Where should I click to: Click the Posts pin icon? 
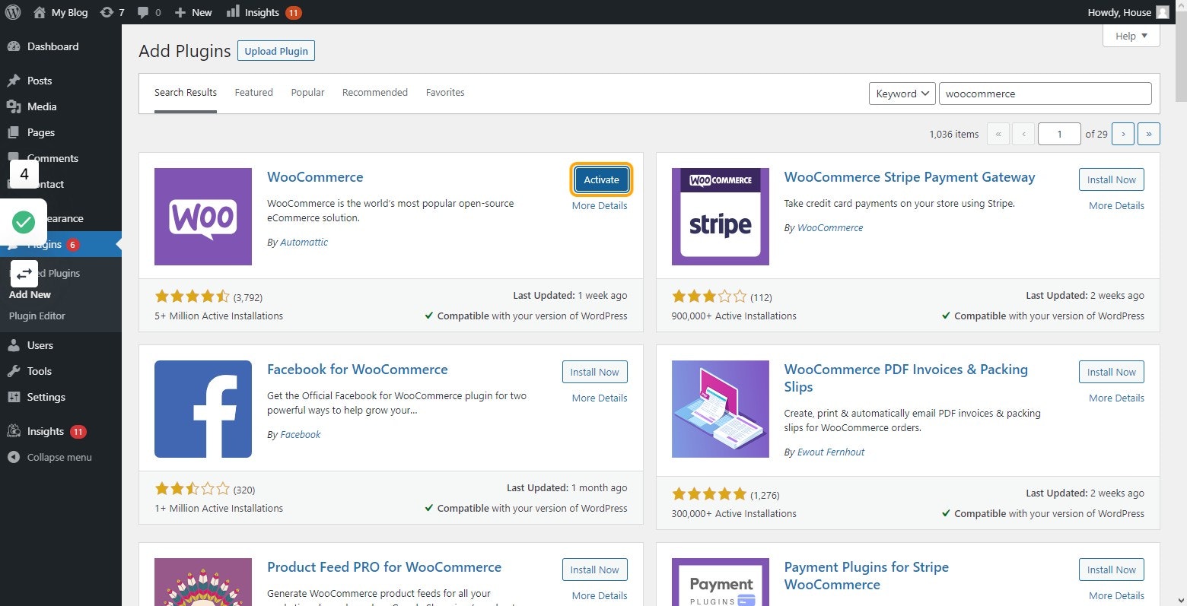pyautogui.click(x=14, y=81)
